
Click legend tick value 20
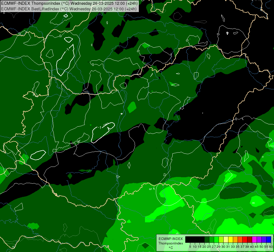click(x=204, y=247)
